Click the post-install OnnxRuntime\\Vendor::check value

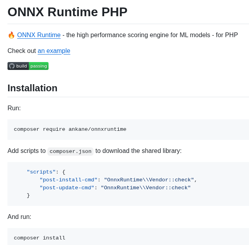point(149,180)
